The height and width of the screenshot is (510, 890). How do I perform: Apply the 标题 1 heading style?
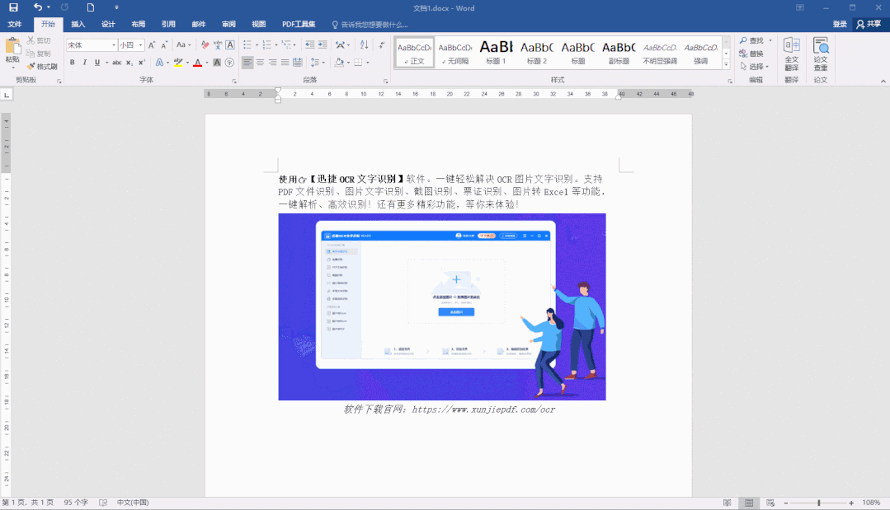tap(496, 53)
